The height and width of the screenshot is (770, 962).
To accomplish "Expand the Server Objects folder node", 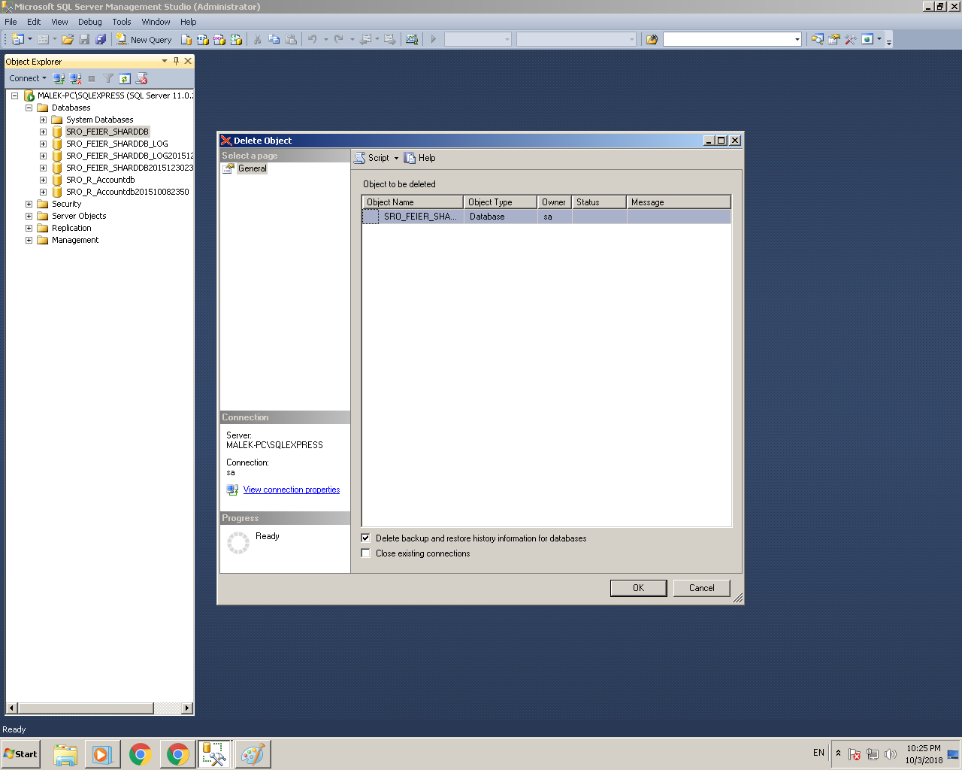I will 29,216.
